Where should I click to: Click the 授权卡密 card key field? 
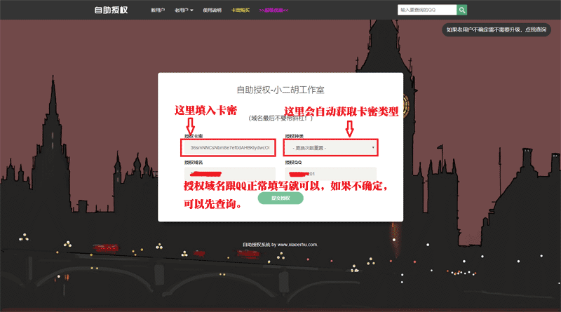pyautogui.click(x=229, y=148)
